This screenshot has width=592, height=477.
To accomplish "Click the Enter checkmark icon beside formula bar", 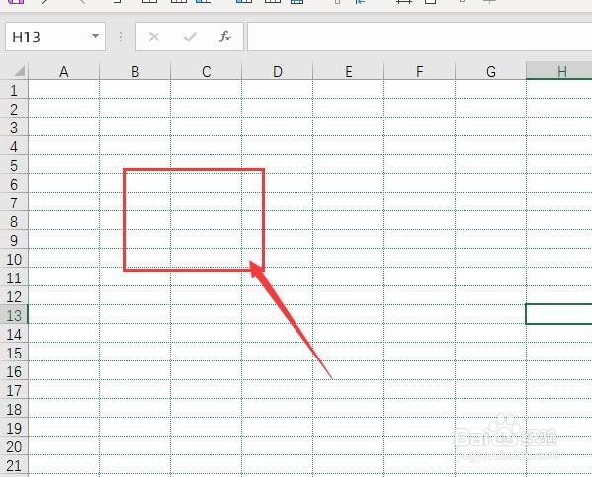I will 190,37.
